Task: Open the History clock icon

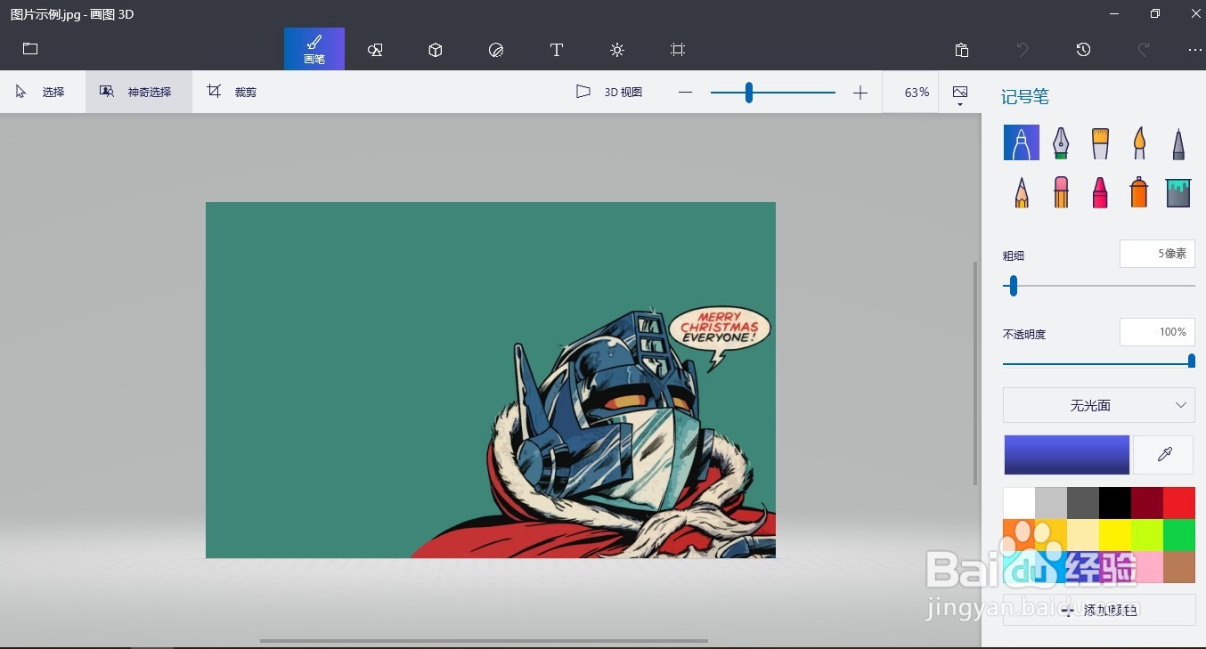Action: pyautogui.click(x=1083, y=50)
